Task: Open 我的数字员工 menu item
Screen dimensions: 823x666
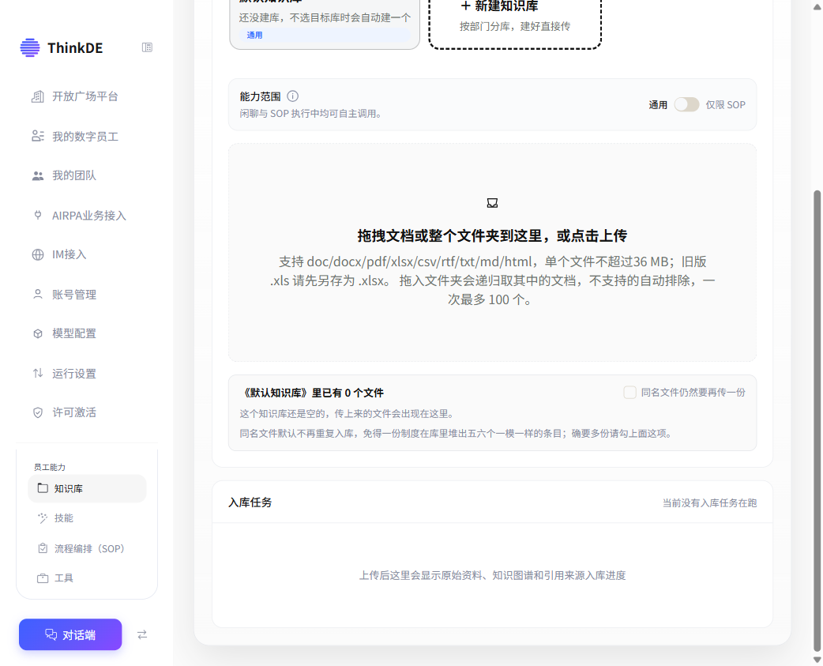Action: (87, 137)
